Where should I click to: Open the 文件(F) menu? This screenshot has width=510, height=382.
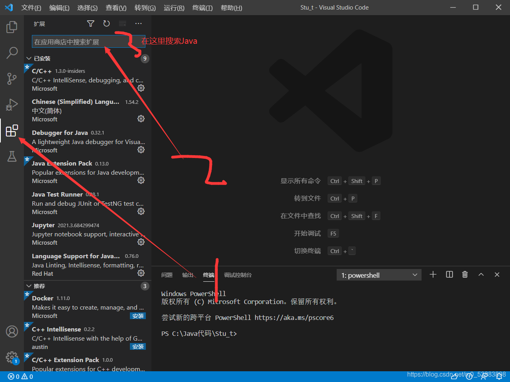pyautogui.click(x=31, y=8)
